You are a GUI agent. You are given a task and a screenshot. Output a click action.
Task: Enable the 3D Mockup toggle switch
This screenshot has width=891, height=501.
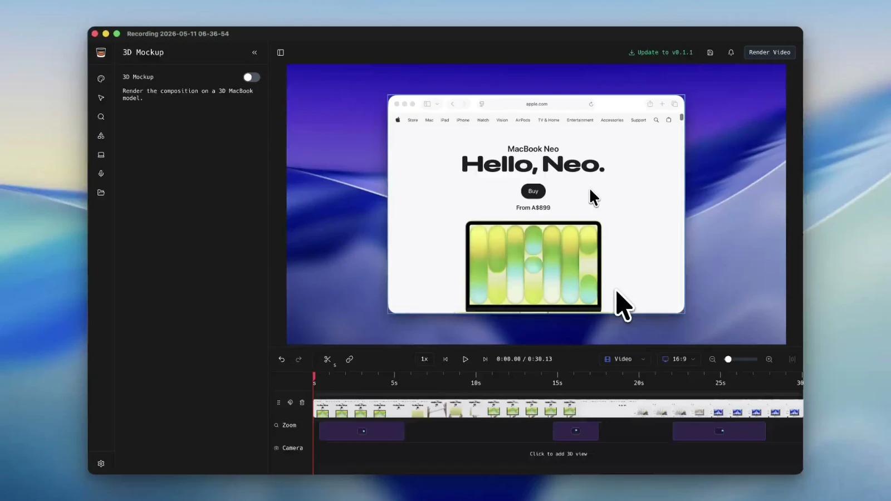click(x=251, y=77)
